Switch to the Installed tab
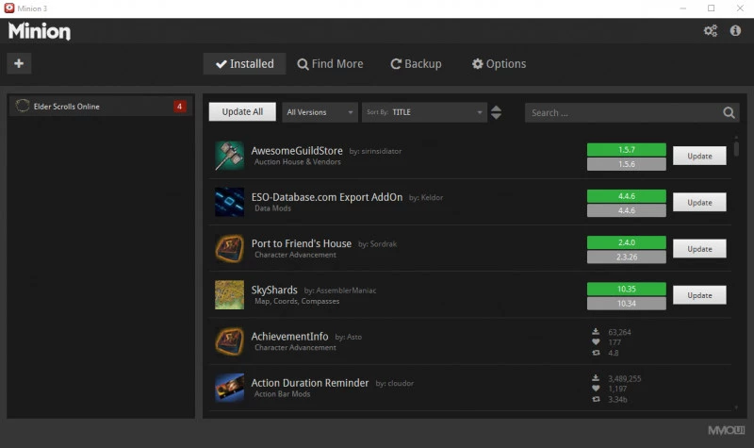The height and width of the screenshot is (448, 754). point(245,63)
